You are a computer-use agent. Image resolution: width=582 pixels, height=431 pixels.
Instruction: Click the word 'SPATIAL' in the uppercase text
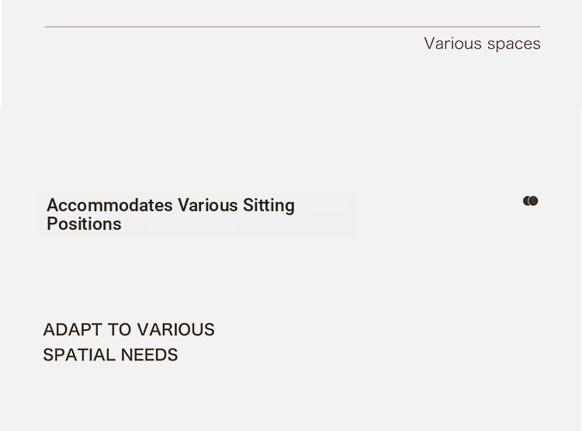[x=79, y=355]
